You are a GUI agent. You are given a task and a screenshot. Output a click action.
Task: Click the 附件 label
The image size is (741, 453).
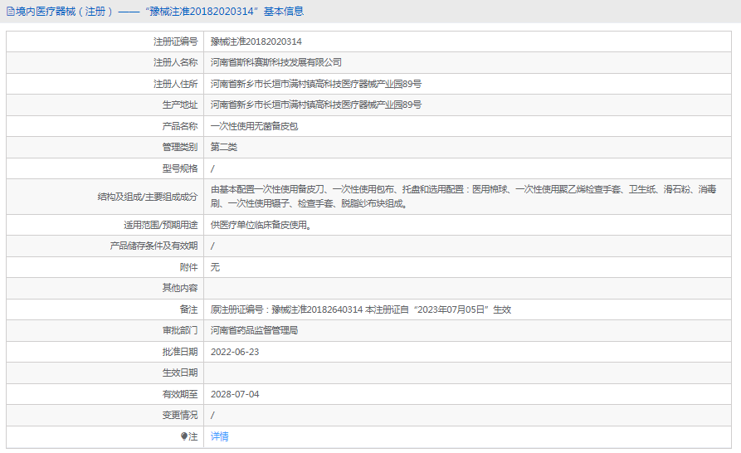point(188,267)
